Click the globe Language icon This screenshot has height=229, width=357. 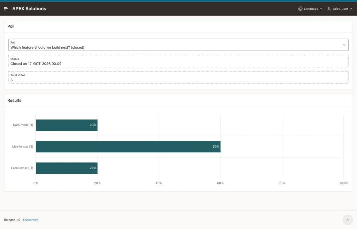click(x=300, y=9)
